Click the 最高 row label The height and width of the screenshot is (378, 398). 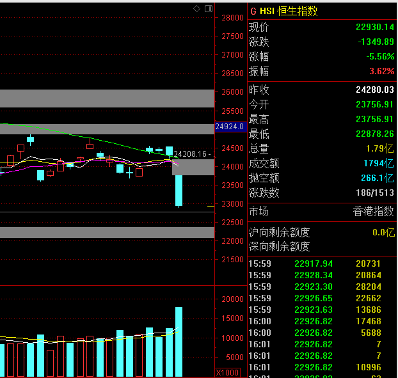259,119
